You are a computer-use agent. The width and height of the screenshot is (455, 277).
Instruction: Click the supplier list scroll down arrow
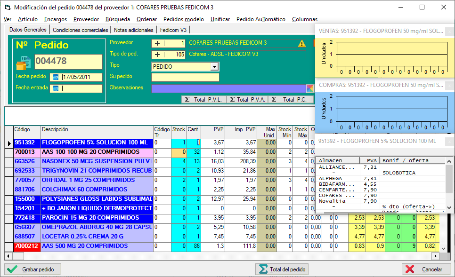(449, 207)
